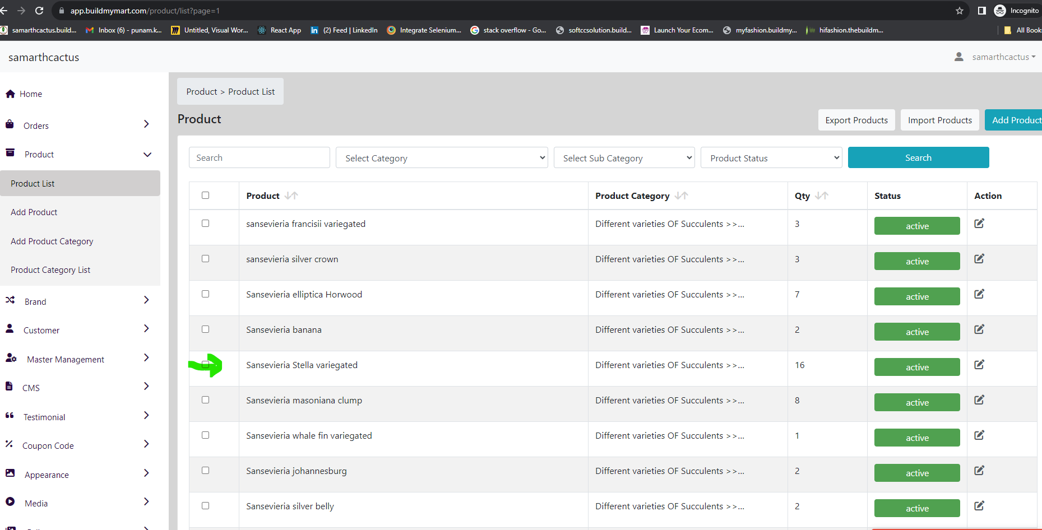
Task: Edit Sansevieria elliptica Horwood product
Action: (979, 294)
